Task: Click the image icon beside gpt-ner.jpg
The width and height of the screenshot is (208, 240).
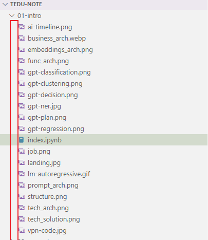Action: [x=22, y=106]
